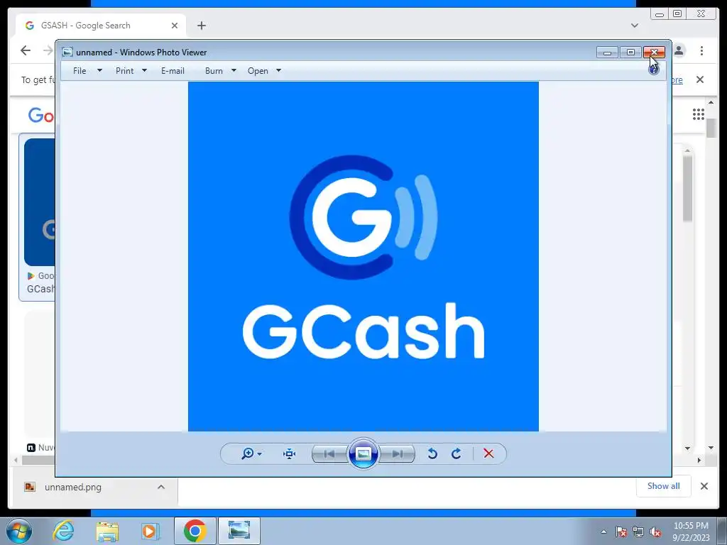Photo Viewer icon in the title bar
The width and height of the screenshot is (727, 545).
coord(67,52)
